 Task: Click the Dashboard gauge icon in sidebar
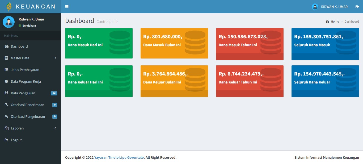7,47
